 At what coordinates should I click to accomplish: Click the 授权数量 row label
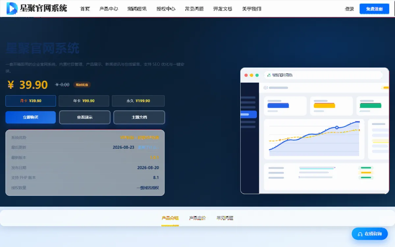point(19,188)
